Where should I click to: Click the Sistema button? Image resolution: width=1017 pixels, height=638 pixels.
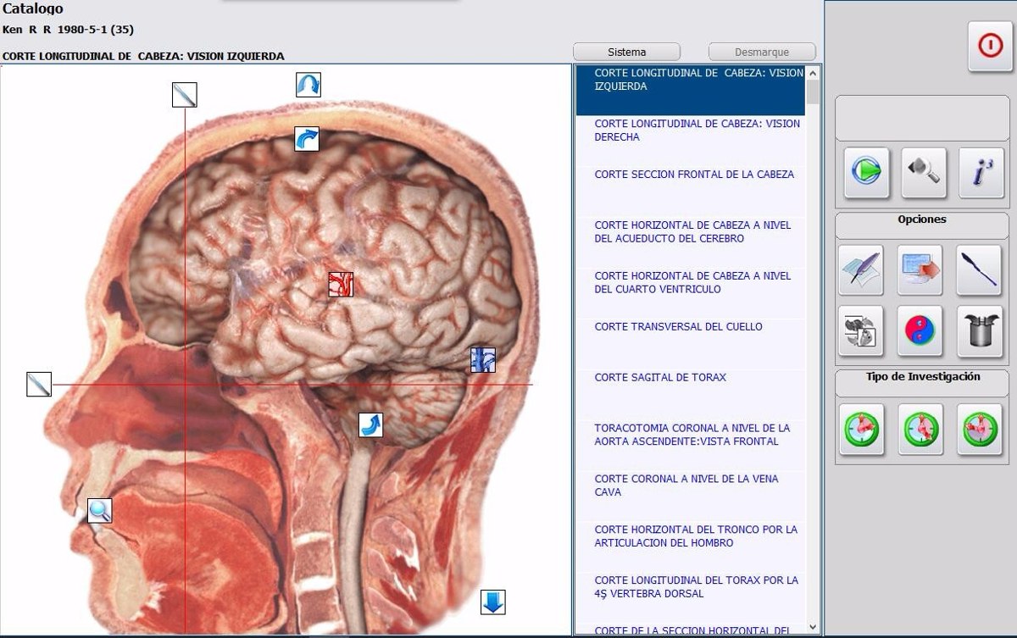(x=627, y=52)
